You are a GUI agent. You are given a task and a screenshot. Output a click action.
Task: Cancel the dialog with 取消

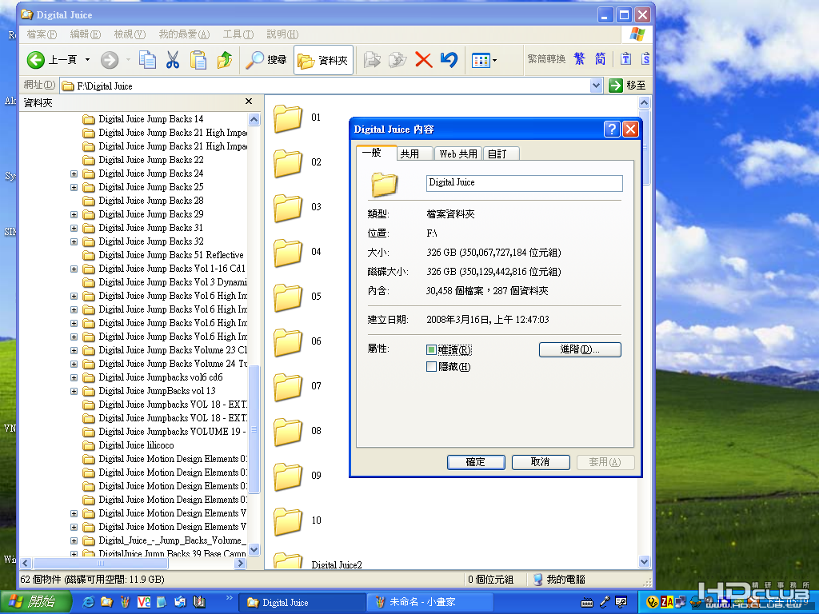541,462
